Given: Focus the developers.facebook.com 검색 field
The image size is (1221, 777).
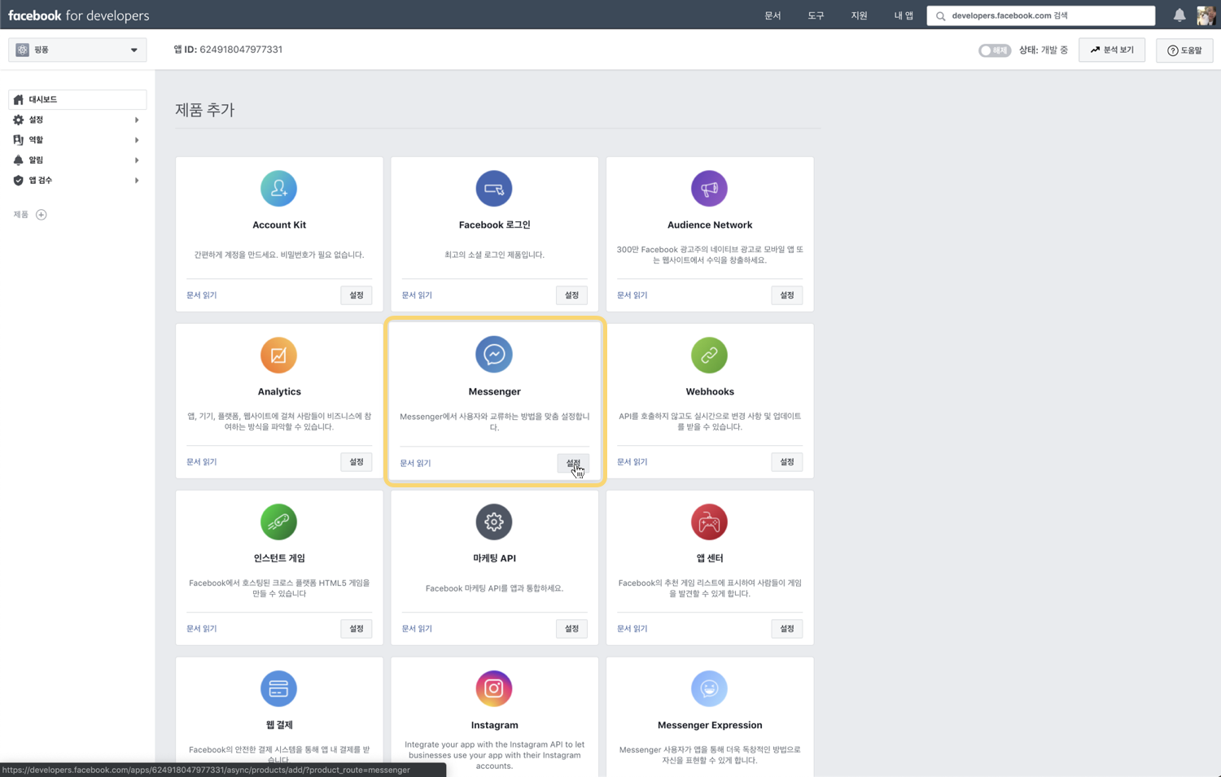Looking at the screenshot, I should tap(1041, 15).
